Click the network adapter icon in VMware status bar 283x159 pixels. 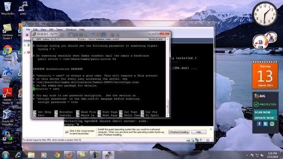point(197,140)
